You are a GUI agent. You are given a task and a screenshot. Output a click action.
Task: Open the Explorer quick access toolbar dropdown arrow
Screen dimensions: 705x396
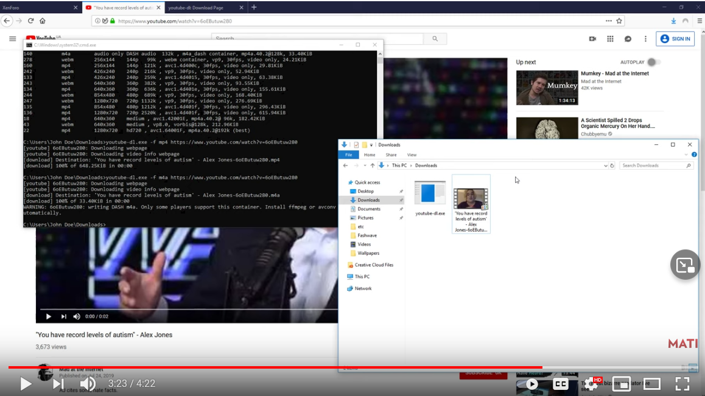point(371,145)
